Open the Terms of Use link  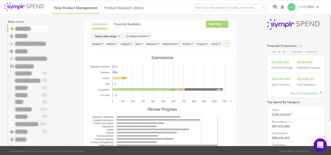tap(303, 151)
